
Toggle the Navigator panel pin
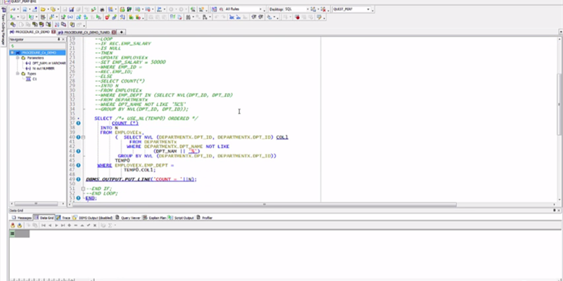(x=59, y=39)
